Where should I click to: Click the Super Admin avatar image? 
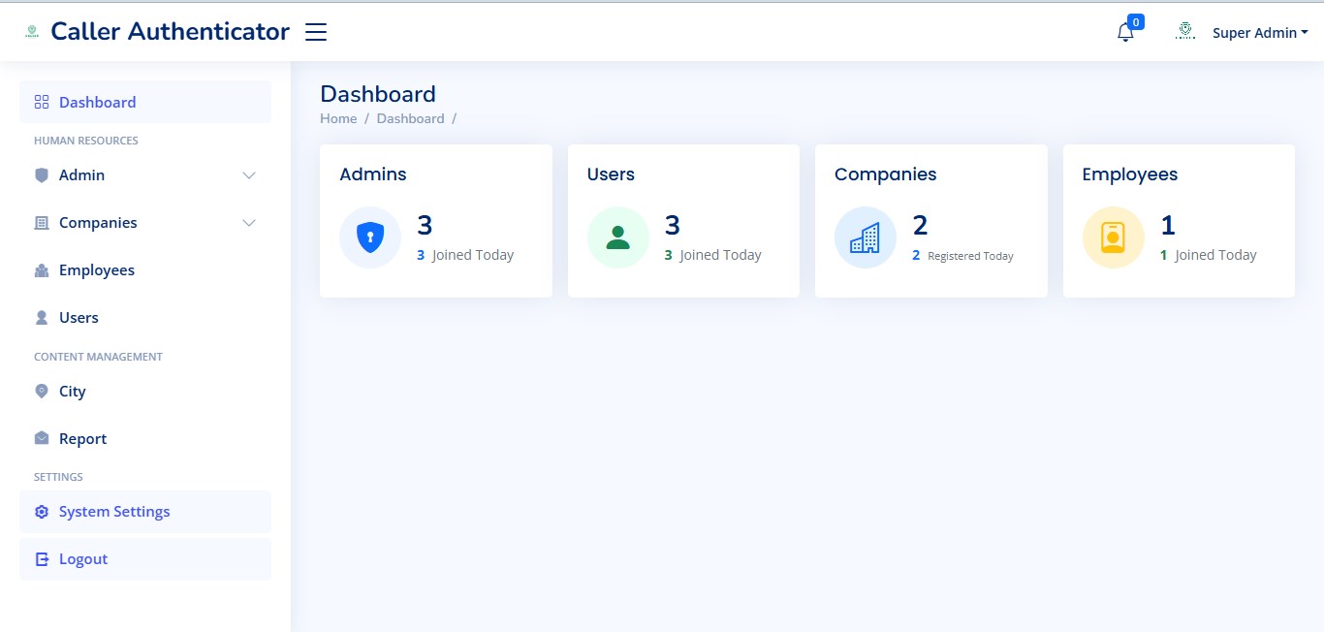pos(1184,32)
